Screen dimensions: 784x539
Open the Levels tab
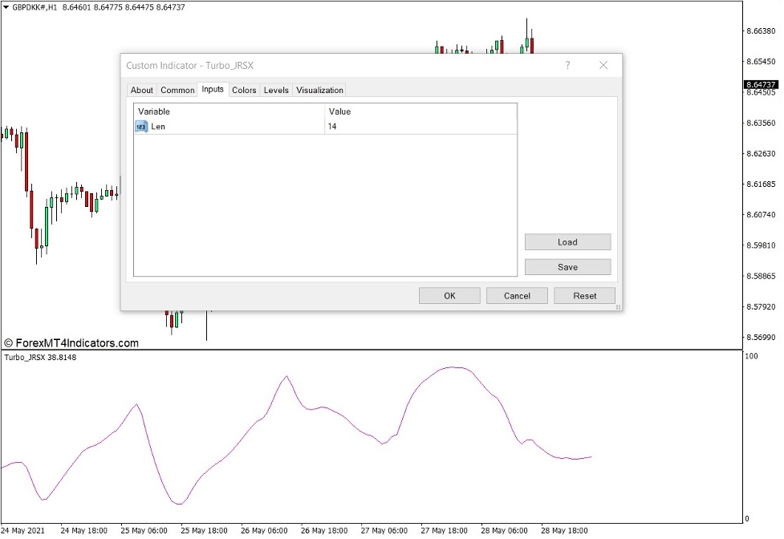pos(276,91)
